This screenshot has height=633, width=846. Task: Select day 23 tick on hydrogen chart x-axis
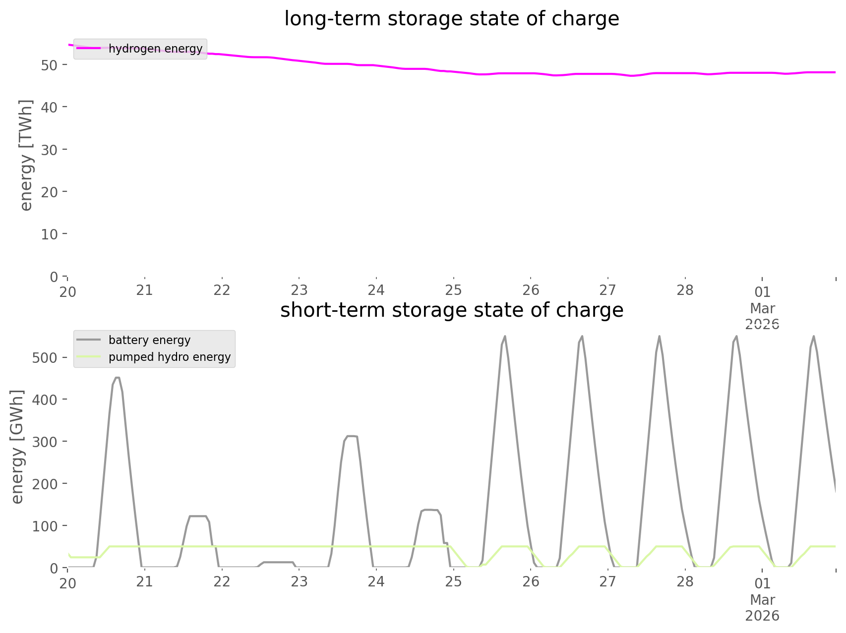[299, 290]
